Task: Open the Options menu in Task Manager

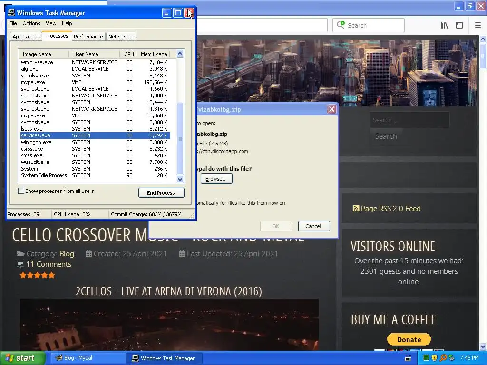Action: click(31, 23)
